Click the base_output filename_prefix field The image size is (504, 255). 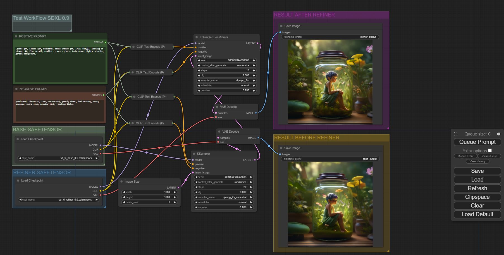coord(330,159)
